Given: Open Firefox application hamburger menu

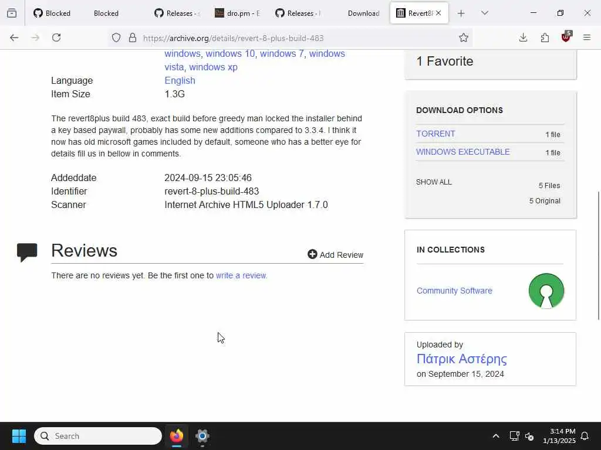Looking at the screenshot, I should tap(587, 37).
